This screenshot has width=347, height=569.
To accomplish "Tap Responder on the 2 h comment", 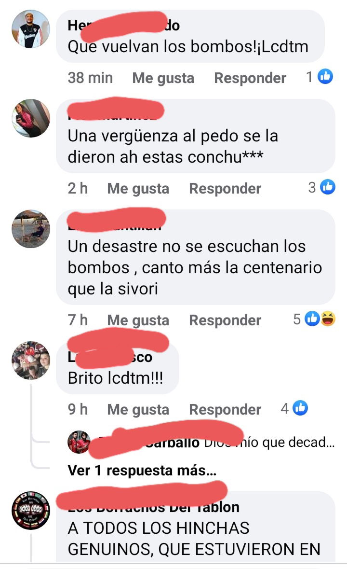I will 225,189.
